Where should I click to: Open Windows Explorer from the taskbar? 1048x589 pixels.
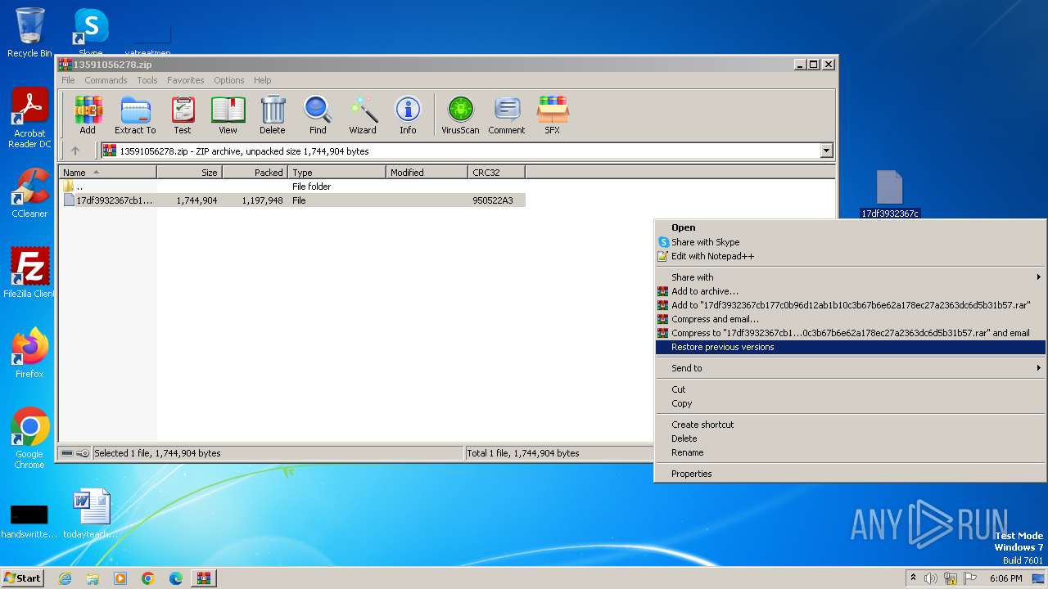pyautogui.click(x=93, y=578)
